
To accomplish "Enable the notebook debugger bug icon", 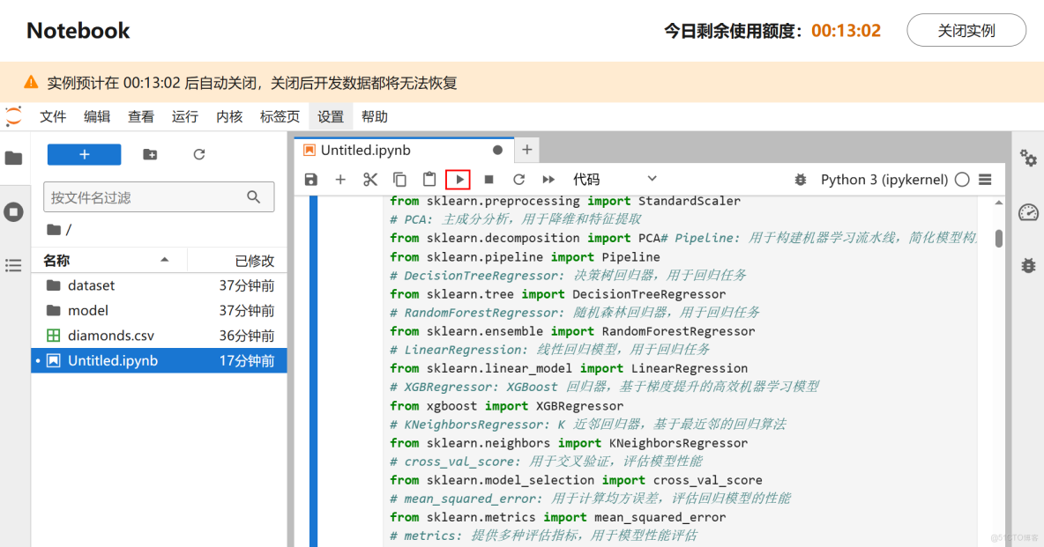I will pos(800,179).
